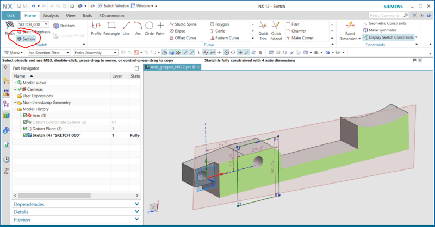This screenshot has width=435, height=227.
Task: Choose the Conic tool
Action: click(218, 31)
